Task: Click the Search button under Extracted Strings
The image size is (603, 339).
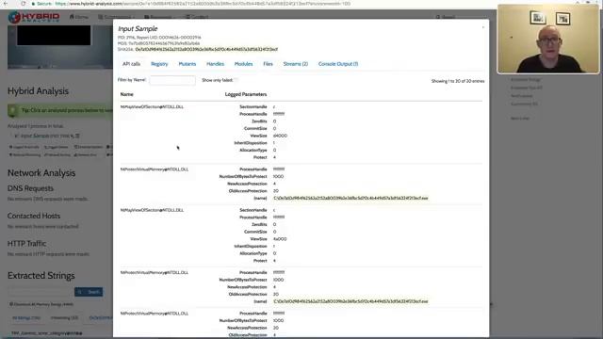Action: pyautogui.click(x=89, y=292)
